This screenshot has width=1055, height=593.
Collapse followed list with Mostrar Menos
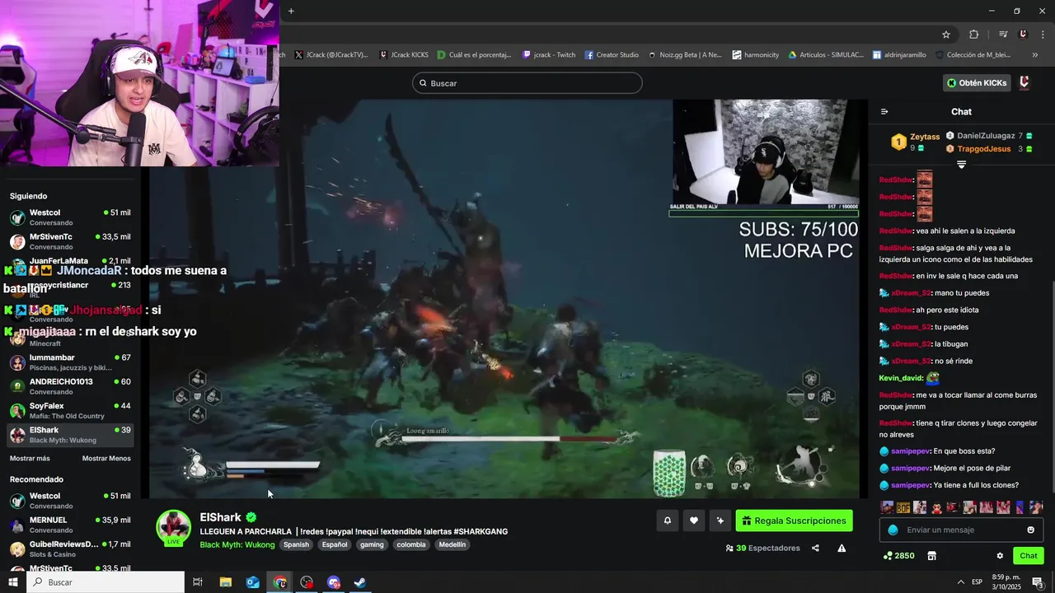click(x=106, y=459)
